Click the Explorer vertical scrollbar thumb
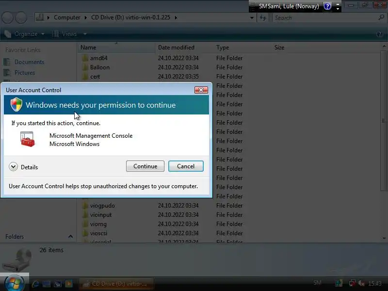The height and width of the screenshot is (291, 388). click(384, 120)
